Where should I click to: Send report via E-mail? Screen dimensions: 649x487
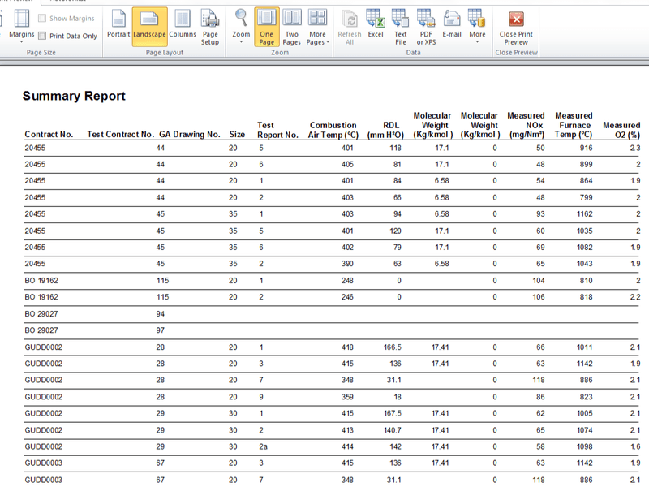click(452, 26)
